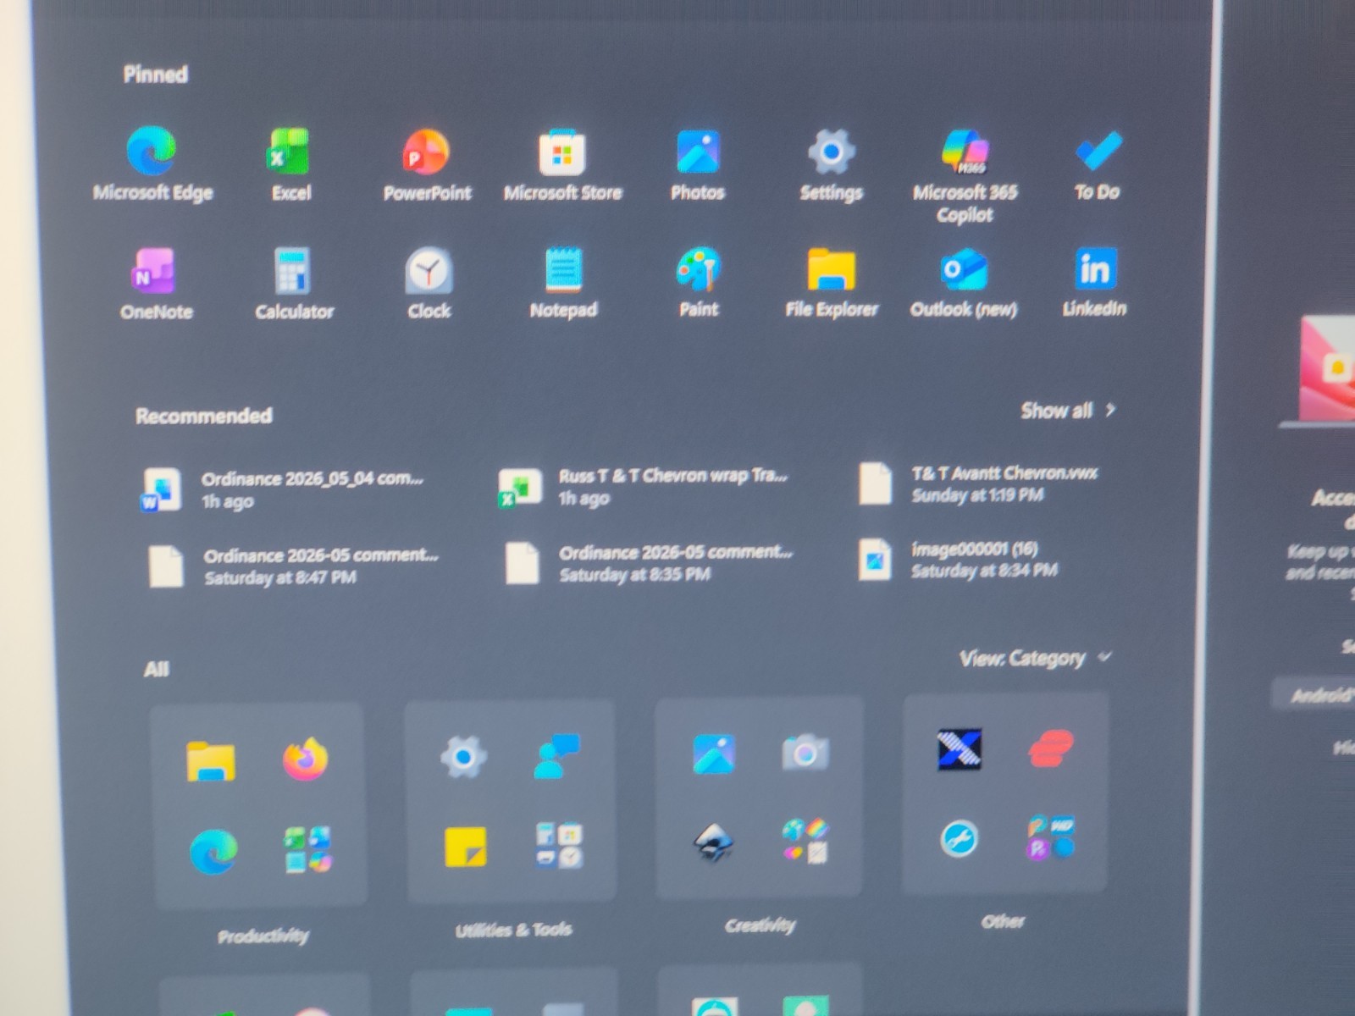Viewport: 1355px width, 1016px height.
Task: Open Sticky Notes in Utilities & Tools
Action: [466, 847]
